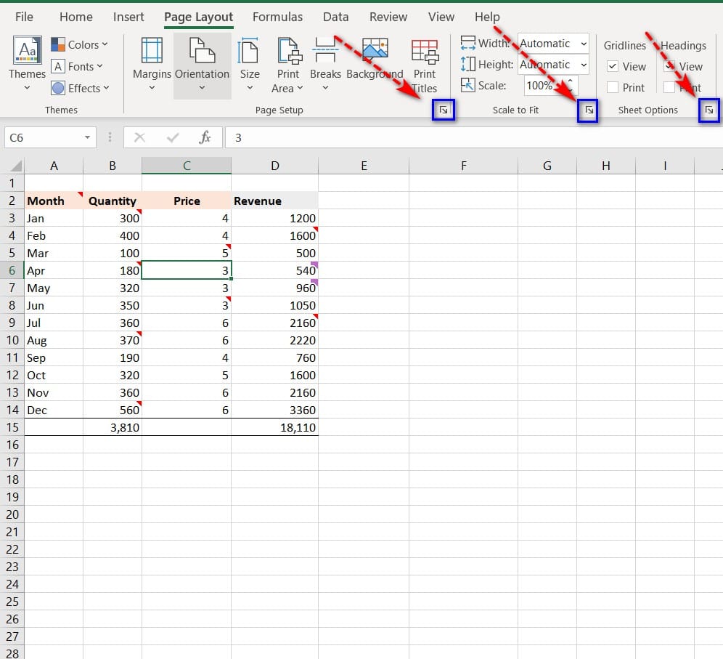Add a sheet Background image
The width and height of the screenshot is (723, 659).
click(375, 59)
